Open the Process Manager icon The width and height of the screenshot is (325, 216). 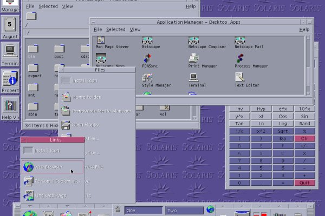[239, 57]
